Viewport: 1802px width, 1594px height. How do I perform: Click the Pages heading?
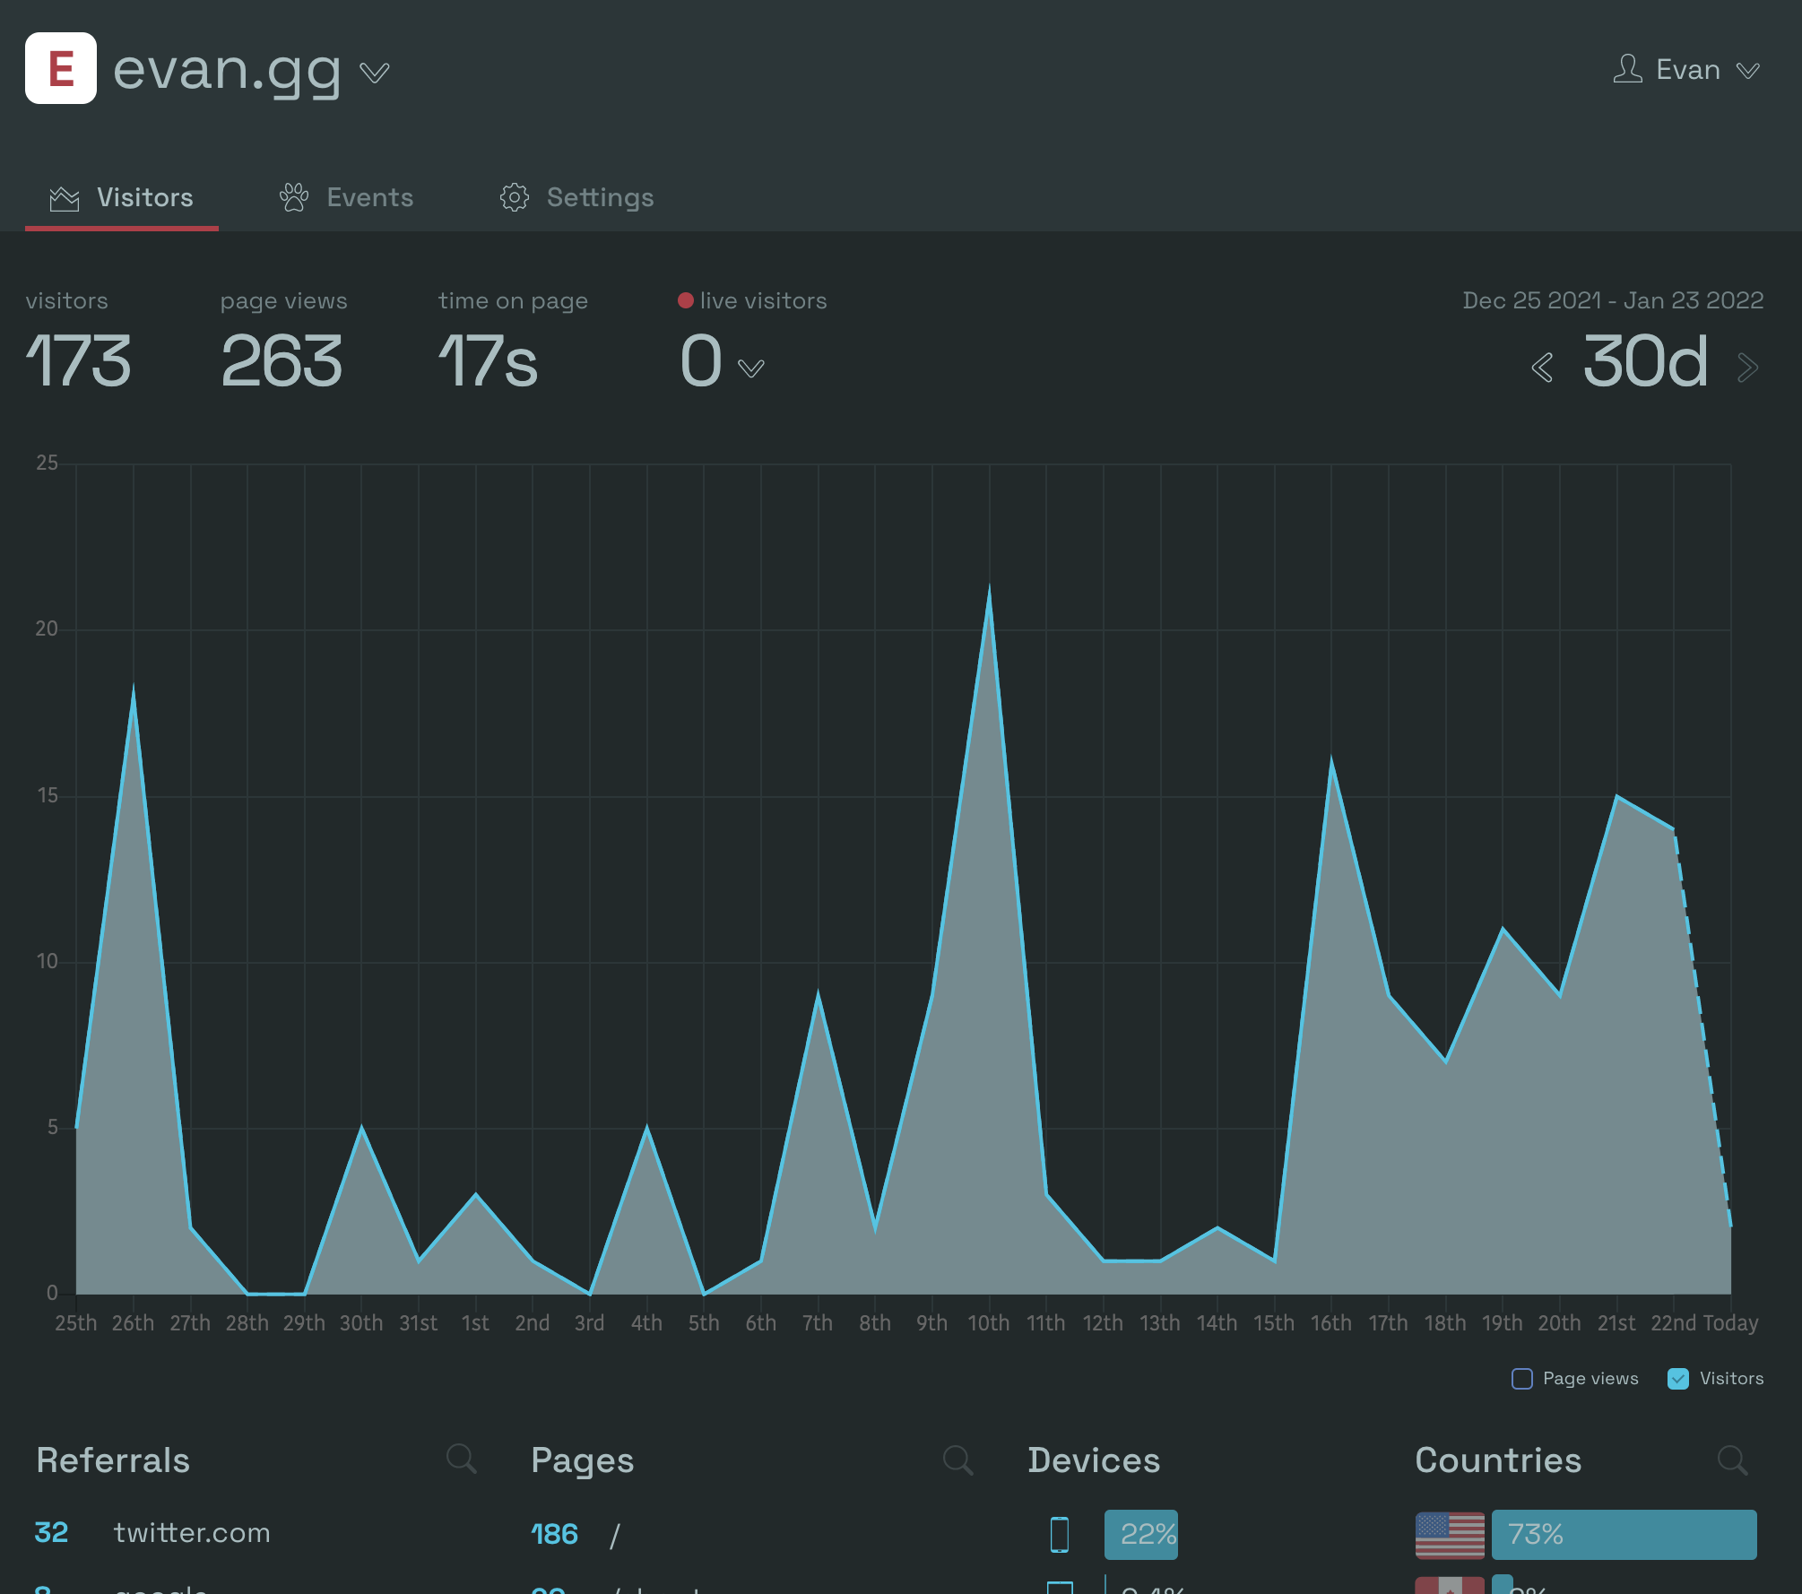582,1460
